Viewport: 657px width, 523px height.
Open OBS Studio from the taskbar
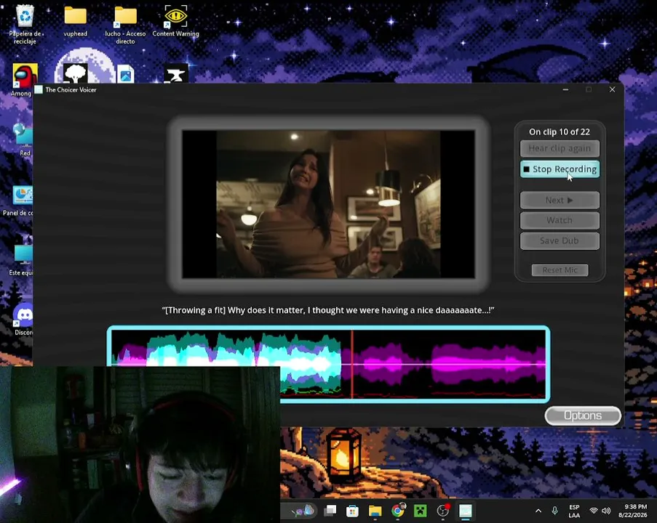click(443, 511)
